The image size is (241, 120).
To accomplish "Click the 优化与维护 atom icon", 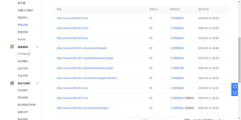I will (x=12, y=83).
